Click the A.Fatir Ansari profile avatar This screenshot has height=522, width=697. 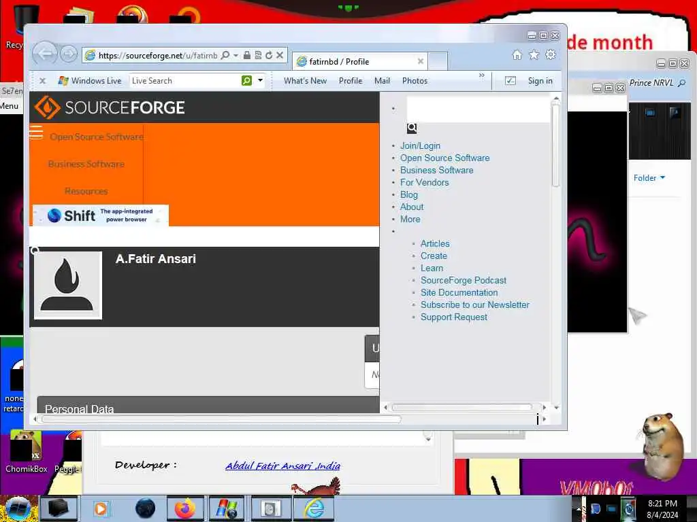(68, 285)
